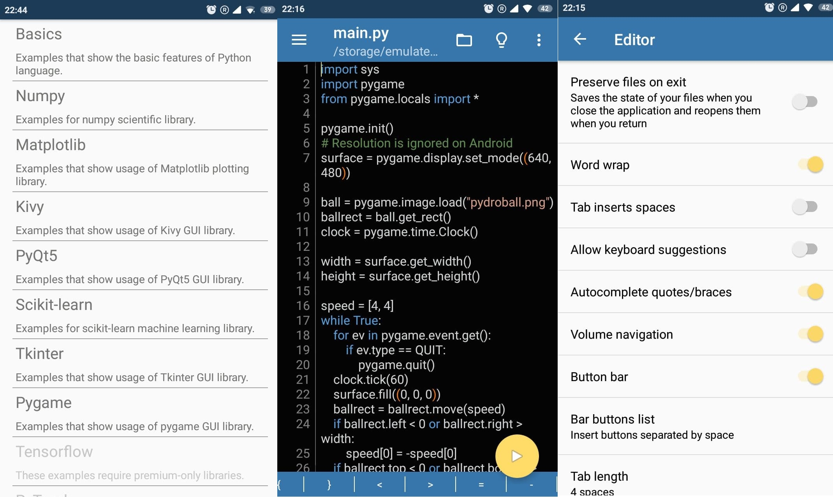Image resolution: width=833 pixels, height=497 pixels.
Task: Open file manager with folder icon
Action: click(x=464, y=40)
